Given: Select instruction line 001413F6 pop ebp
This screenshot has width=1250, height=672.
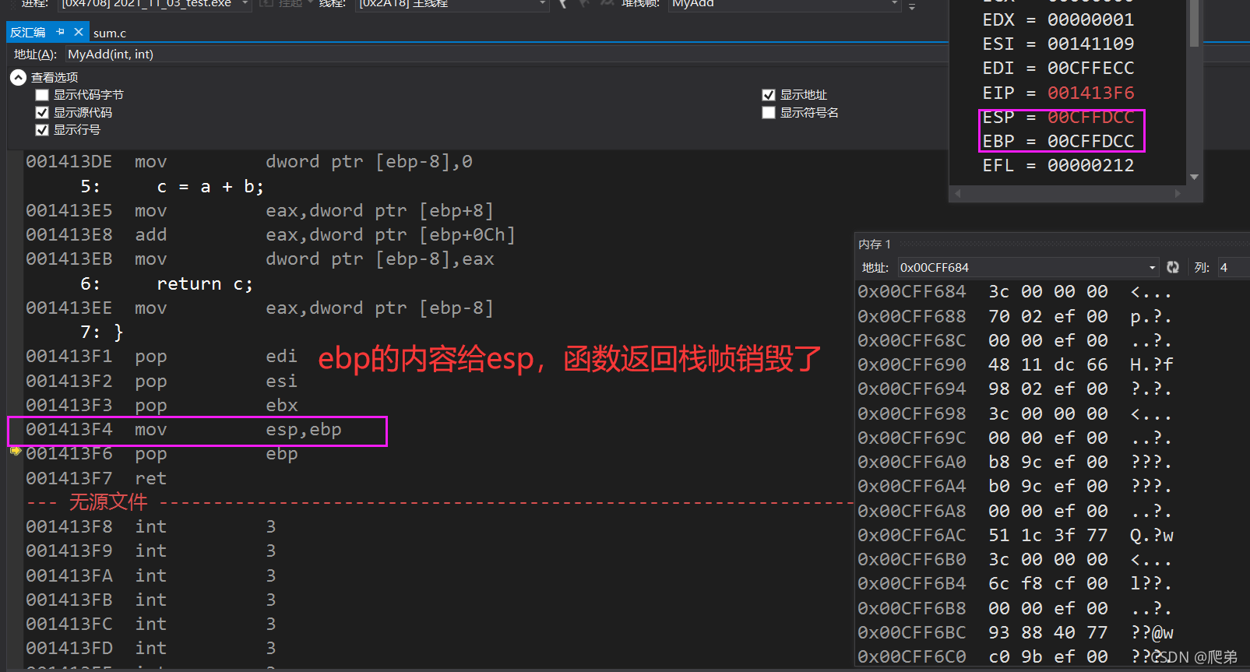Looking at the screenshot, I should [x=162, y=454].
